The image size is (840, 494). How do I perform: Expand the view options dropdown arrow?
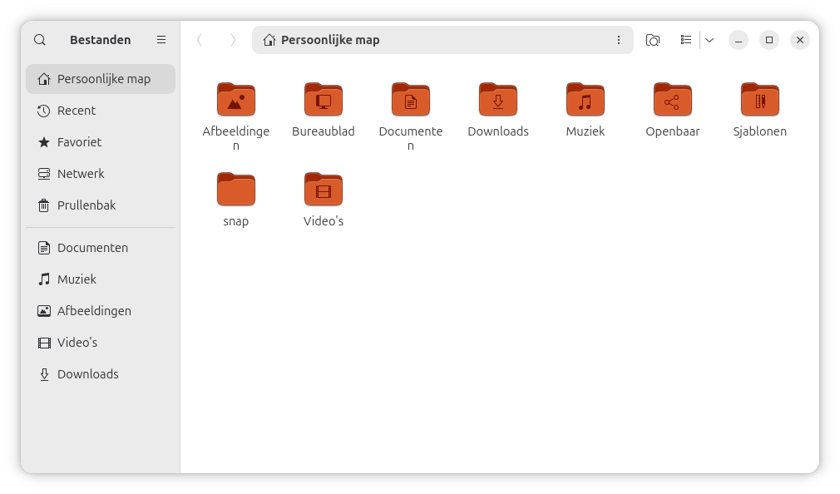point(709,40)
